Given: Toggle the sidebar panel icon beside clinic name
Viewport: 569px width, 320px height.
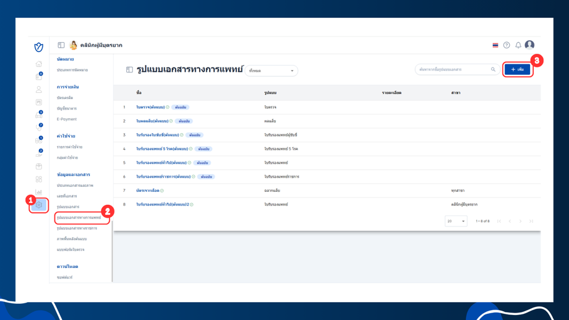Looking at the screenshot, I should pos(61,45).
